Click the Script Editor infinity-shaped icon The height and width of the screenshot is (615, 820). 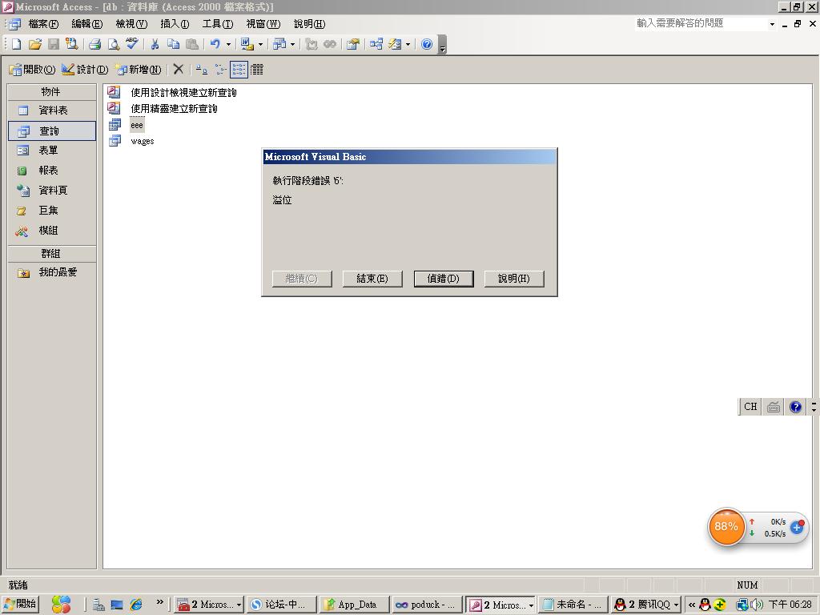click(329, 45)
